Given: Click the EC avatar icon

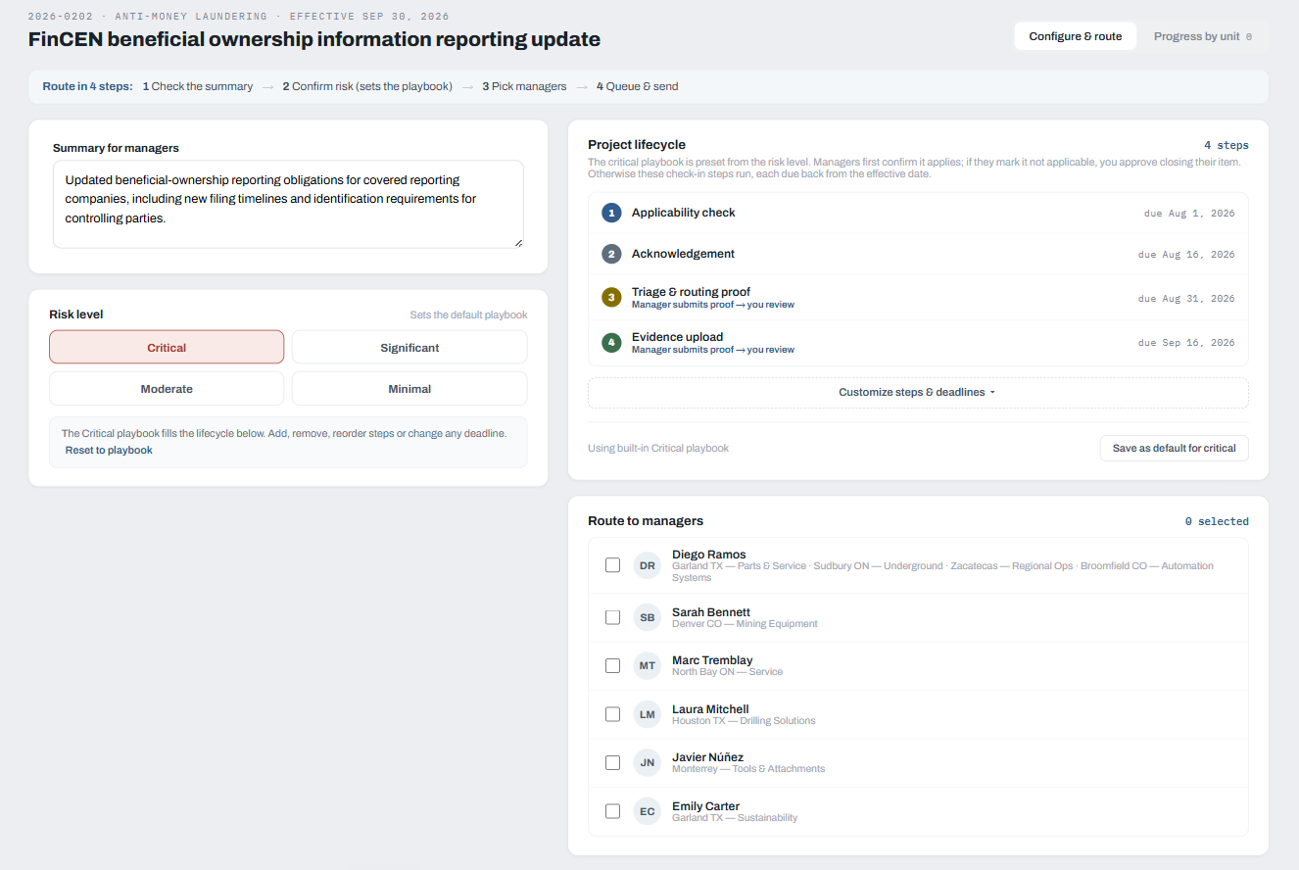Looking at the screenshot, I should (x=648, y=811).
